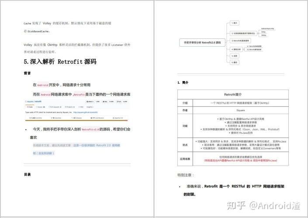This screenshot has width=308, height=218.
Task: Click the 4.2 sub-node in the mind map
Action: click(x=254, y=50)
